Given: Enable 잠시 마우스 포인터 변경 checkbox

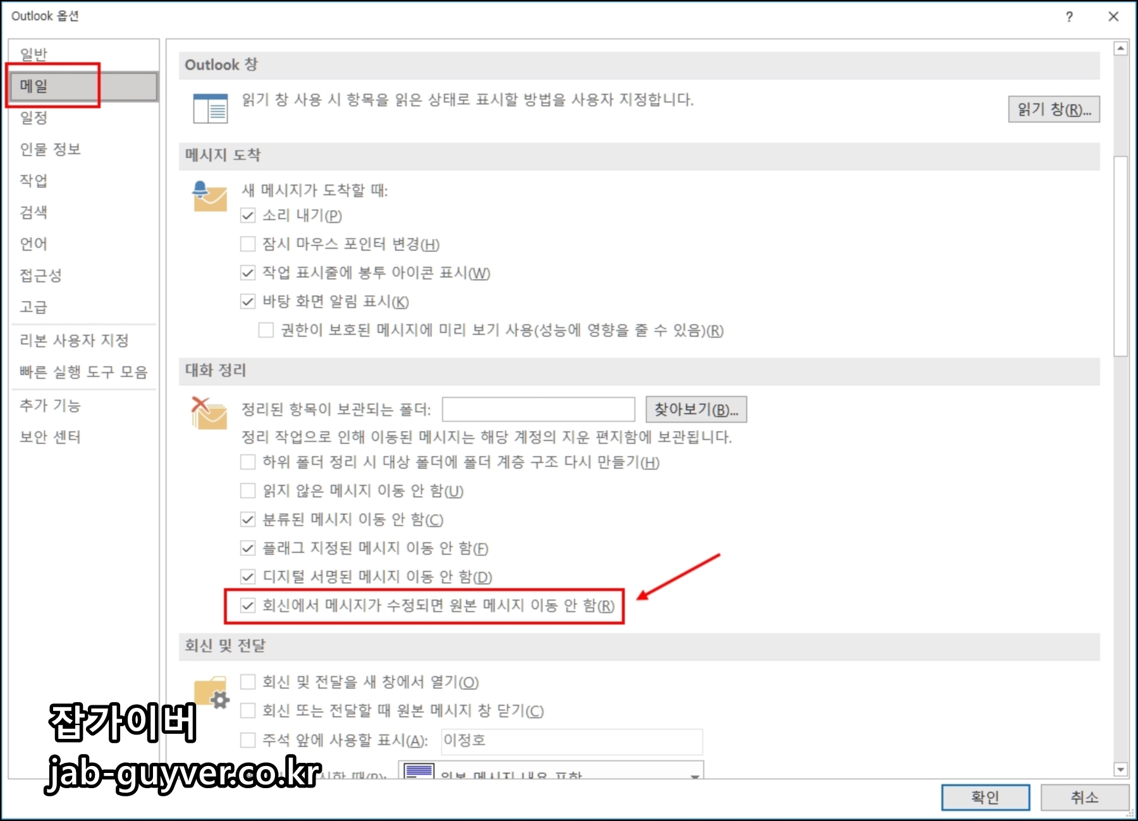Looking at the screenshot, I should coord(248,244).
